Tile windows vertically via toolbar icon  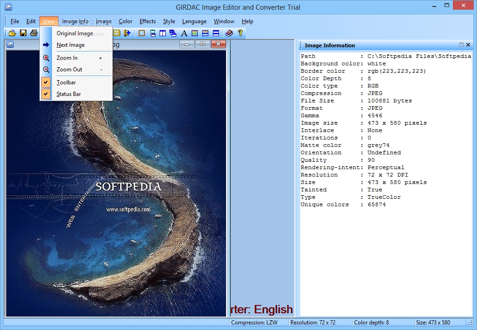point(163,33)
